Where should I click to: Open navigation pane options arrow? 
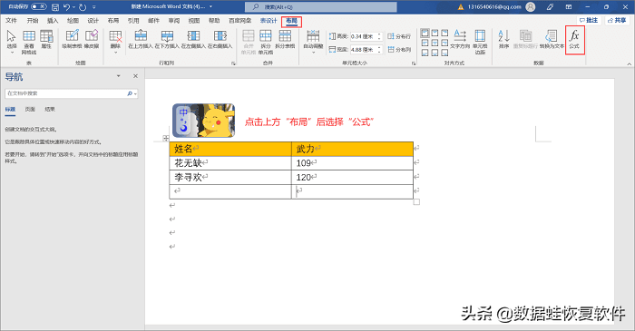click(x=118, y=76)
